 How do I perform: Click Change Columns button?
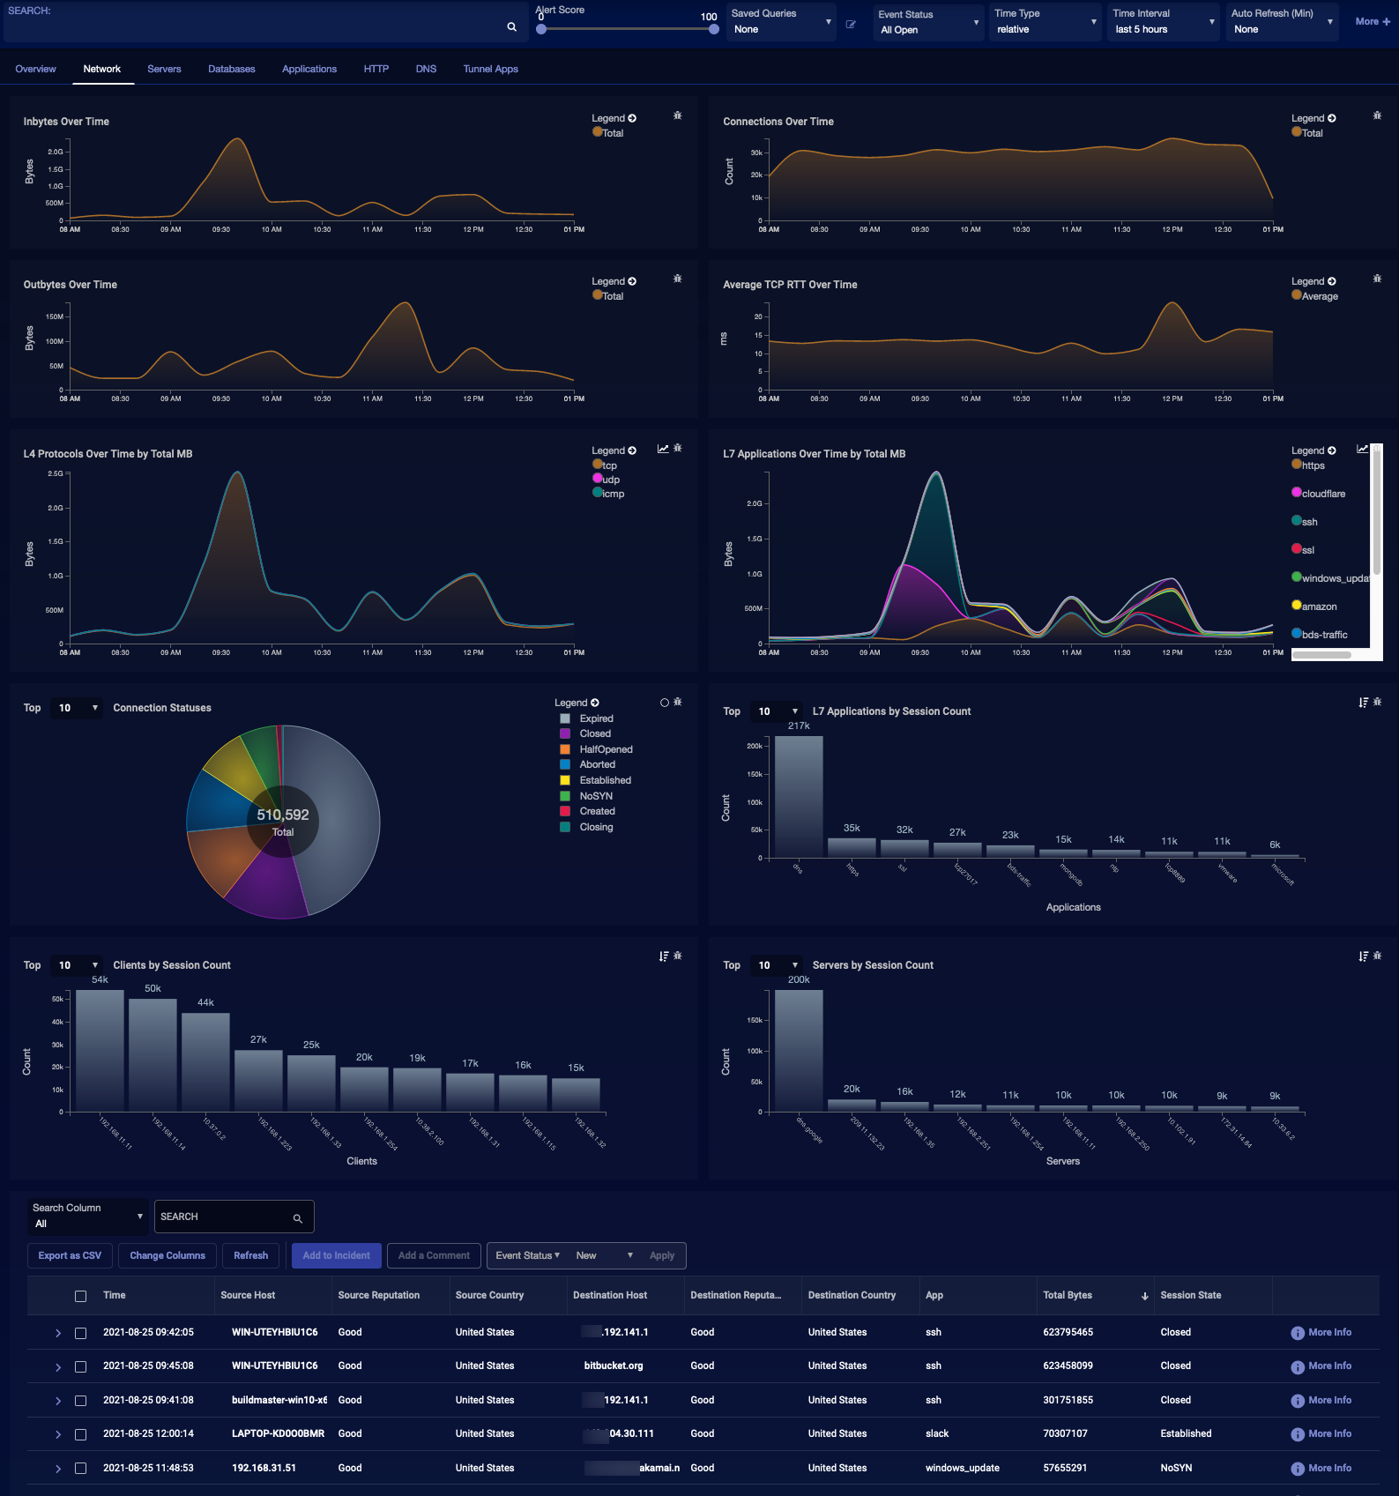(167, 1255)
